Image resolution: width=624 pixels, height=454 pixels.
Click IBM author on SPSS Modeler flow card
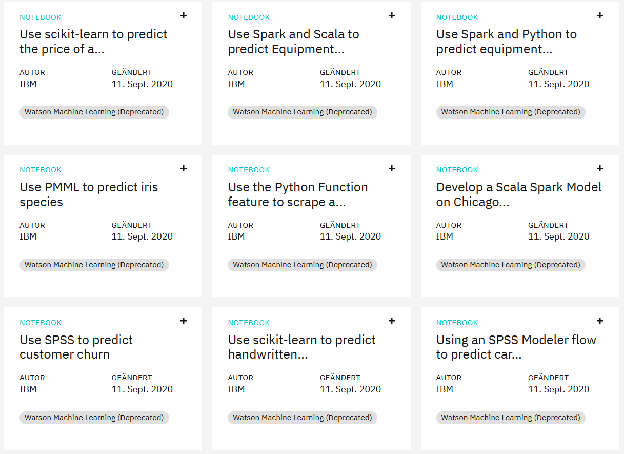(445, 389)
